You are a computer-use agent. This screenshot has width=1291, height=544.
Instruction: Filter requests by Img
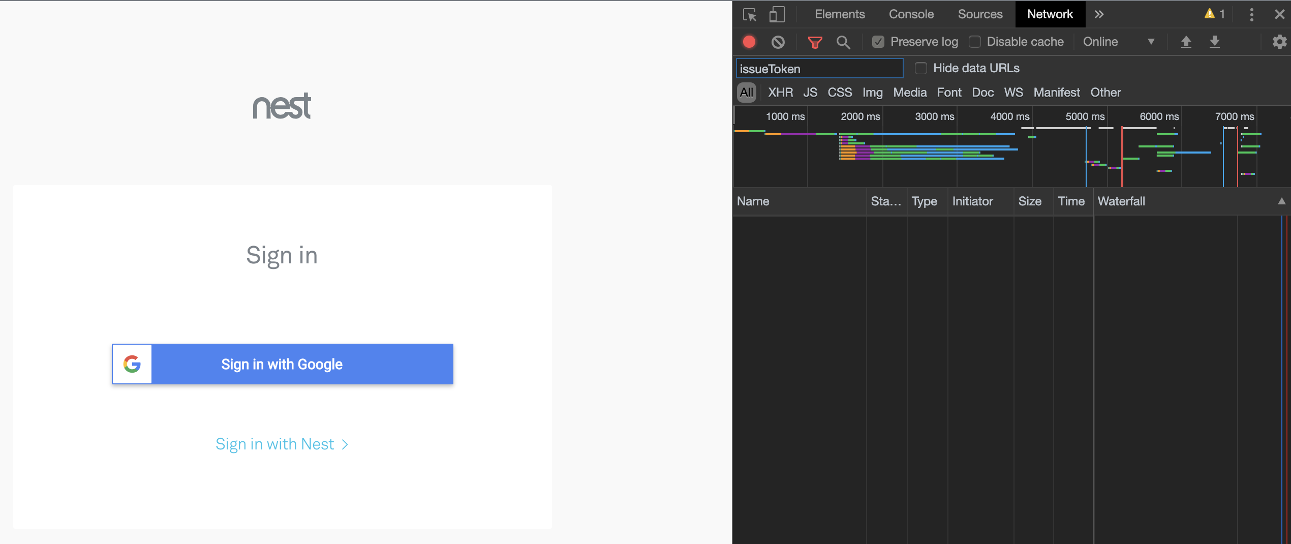(872, 93)
